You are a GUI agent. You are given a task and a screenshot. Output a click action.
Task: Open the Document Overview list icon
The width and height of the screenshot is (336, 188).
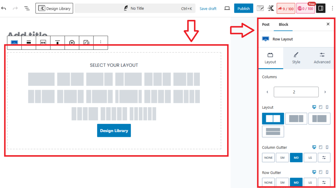point(27,9)
